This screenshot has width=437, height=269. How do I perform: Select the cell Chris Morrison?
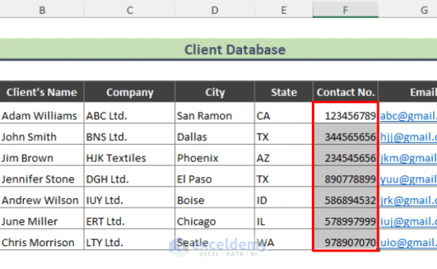[x=42, y=239]
